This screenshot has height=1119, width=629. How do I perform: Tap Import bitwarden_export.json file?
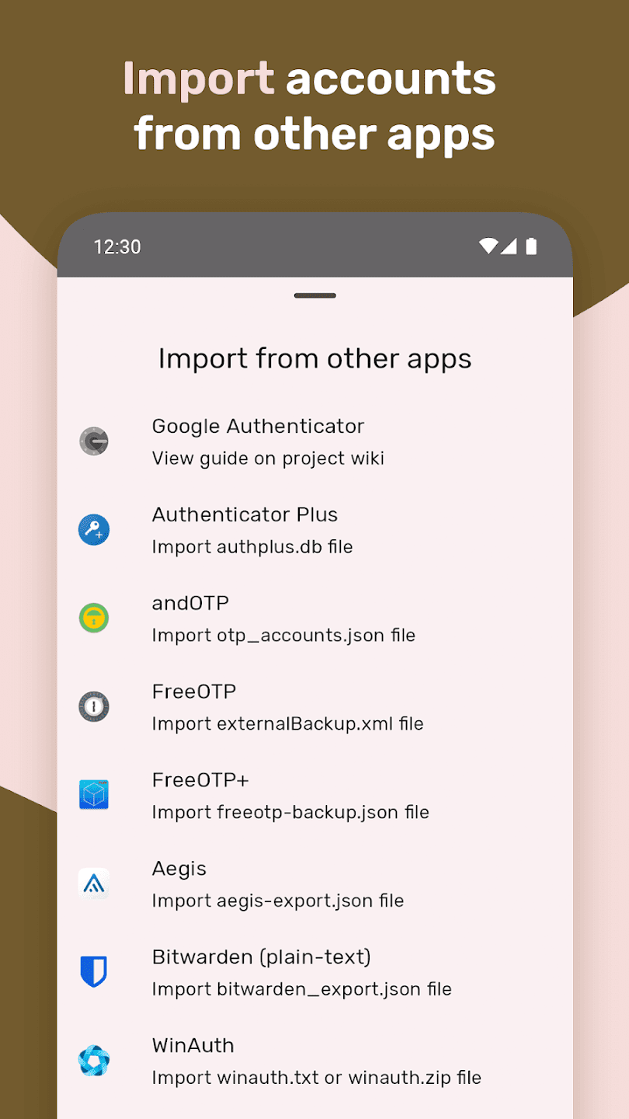point(301,989)
